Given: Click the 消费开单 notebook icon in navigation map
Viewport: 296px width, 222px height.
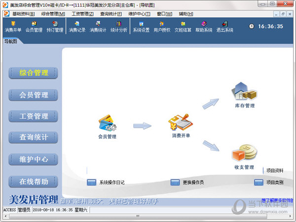Looking at the screenshot, I should pos(181,122).
